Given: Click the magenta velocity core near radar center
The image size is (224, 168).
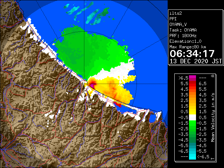Looking at the screenshot, I should click(x=92, y=86).
